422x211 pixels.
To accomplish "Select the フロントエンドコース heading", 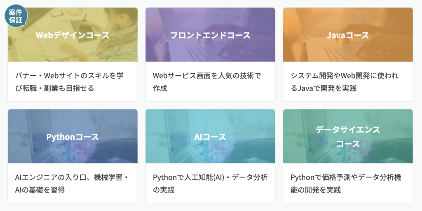I will [210, 35].
